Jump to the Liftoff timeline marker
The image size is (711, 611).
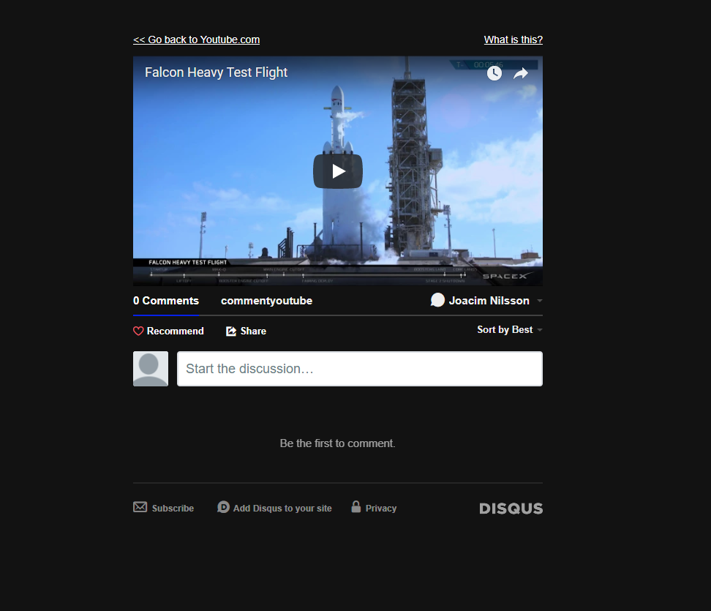[x=183, y=274]
